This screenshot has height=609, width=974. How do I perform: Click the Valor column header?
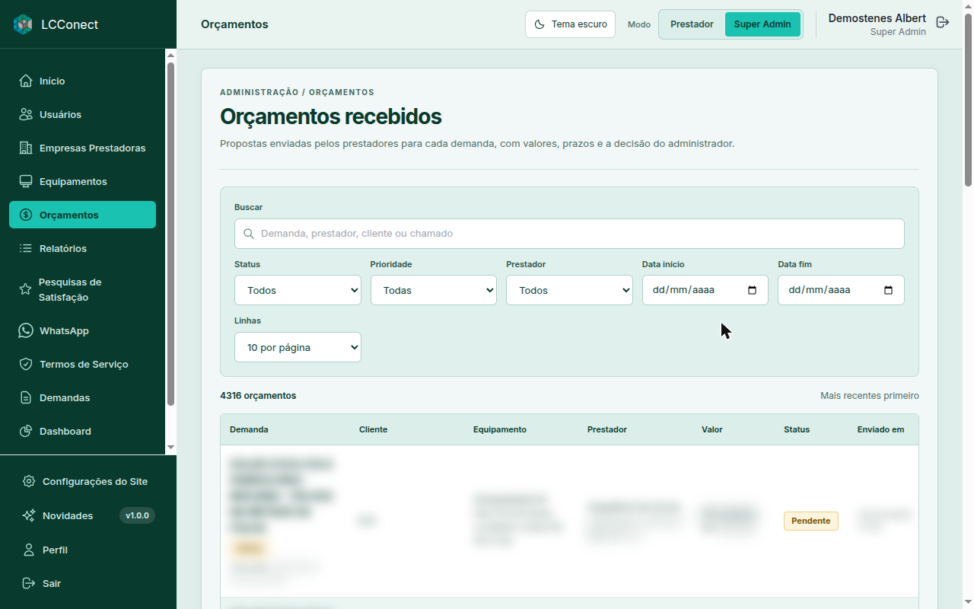(712, 429)
